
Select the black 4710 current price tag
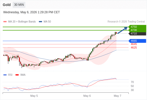137,34
